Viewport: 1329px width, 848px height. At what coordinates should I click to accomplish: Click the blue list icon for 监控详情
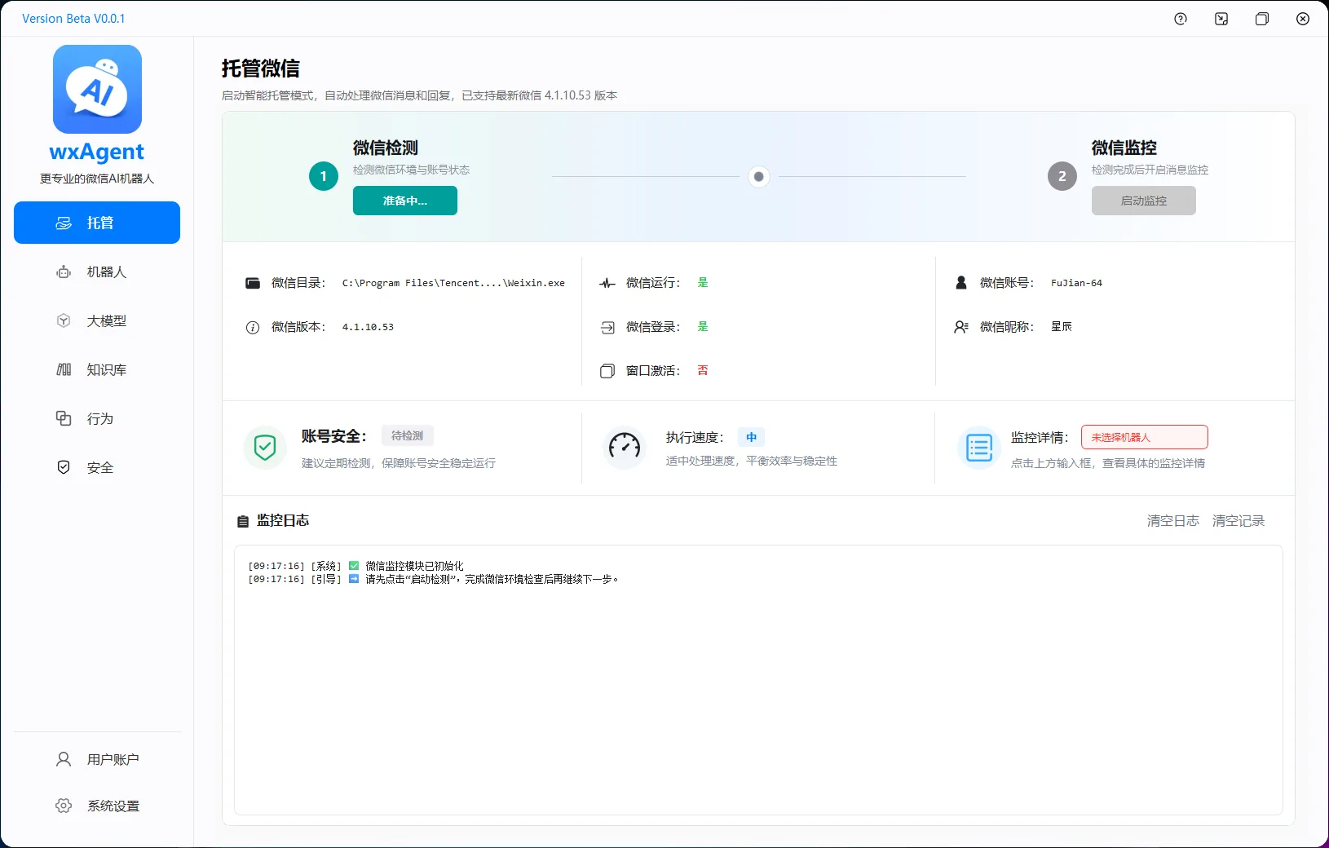[x=979, y=448]
